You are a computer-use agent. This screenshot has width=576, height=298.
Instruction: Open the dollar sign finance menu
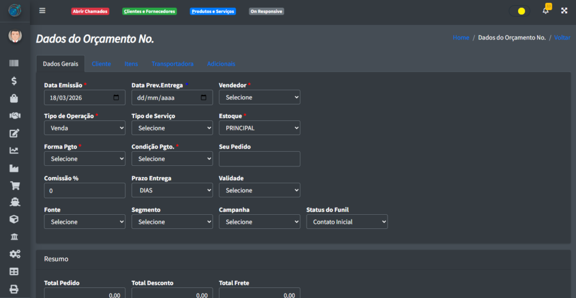pos(14,81)
